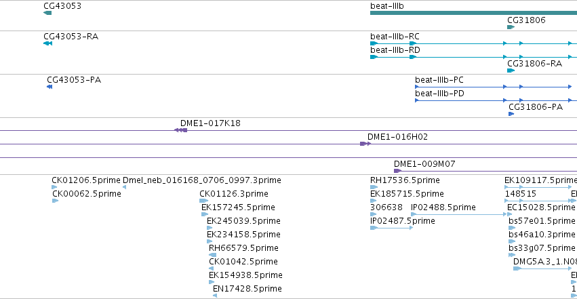Click the IP02487.5prime EST label
The image size is (577, 299).
pyautogui.click(x=403, y=221)
